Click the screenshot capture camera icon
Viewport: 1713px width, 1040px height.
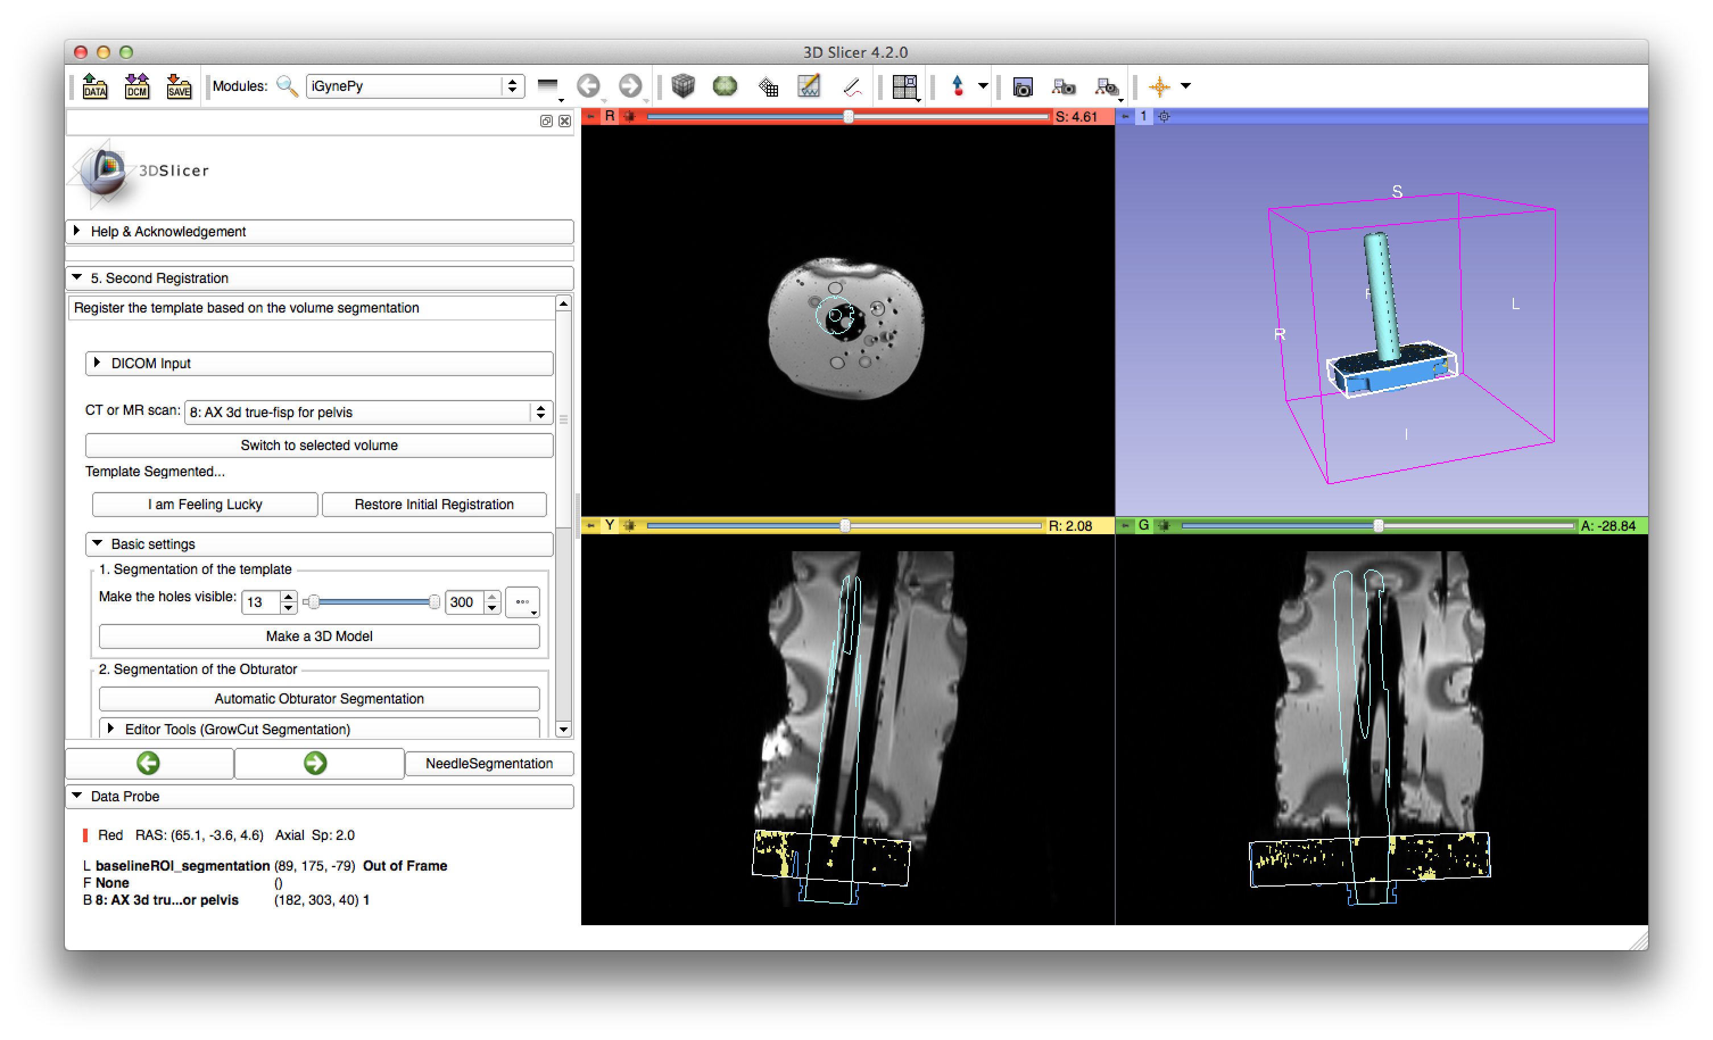1022,87
